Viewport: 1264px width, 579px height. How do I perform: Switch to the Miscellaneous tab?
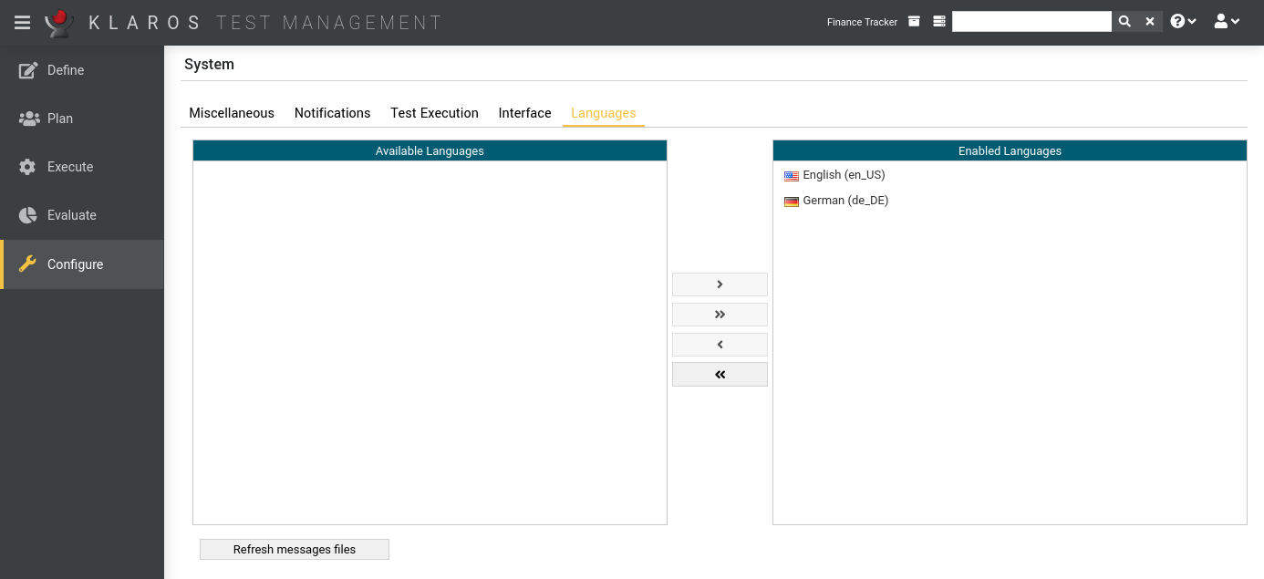[x=232, y=113]
